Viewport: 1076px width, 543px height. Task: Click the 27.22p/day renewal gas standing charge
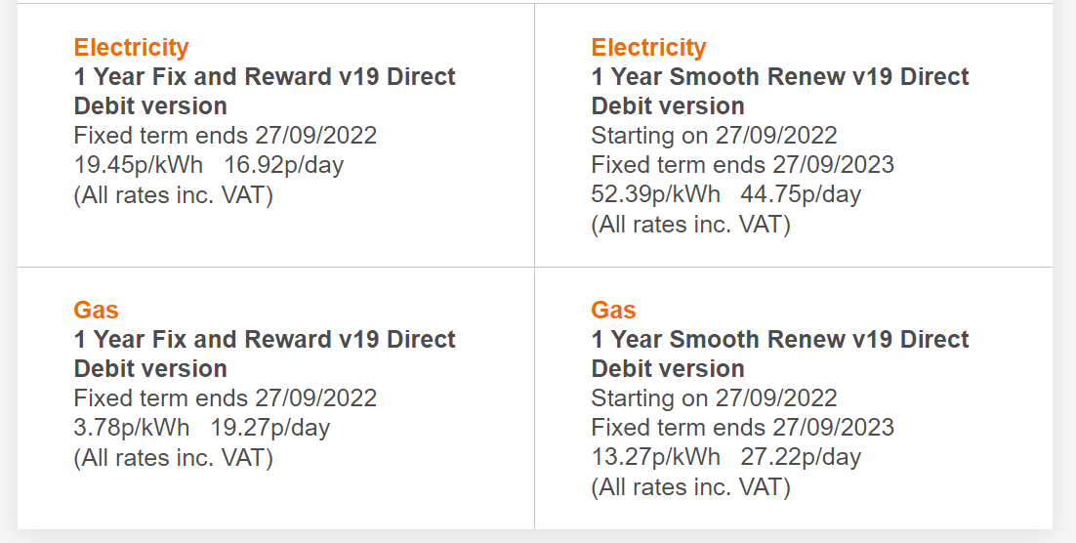tap(801, 457)
